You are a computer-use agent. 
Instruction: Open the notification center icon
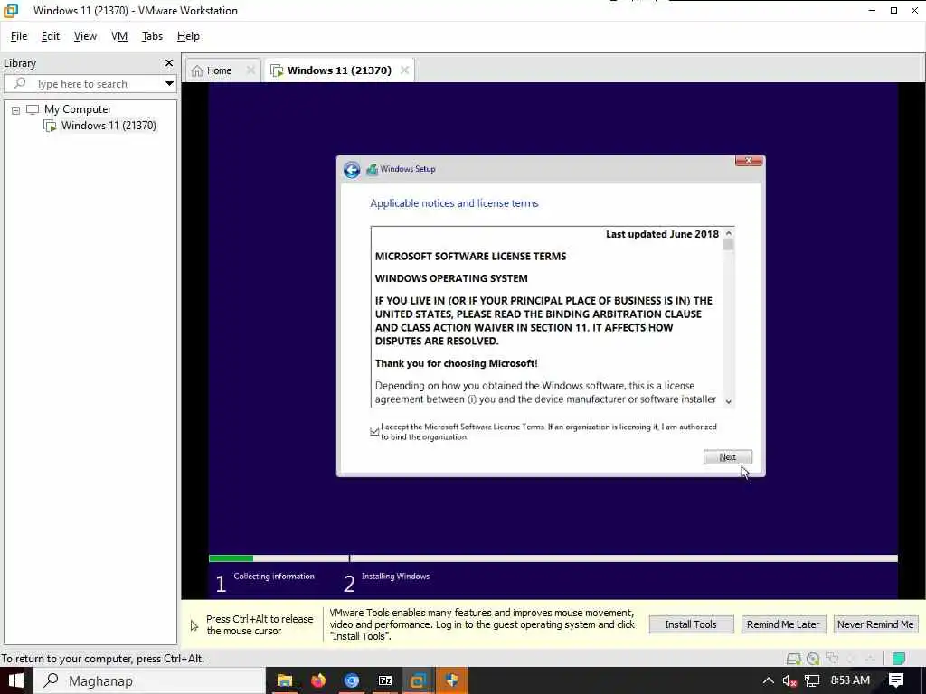click(x=896, y=680)
